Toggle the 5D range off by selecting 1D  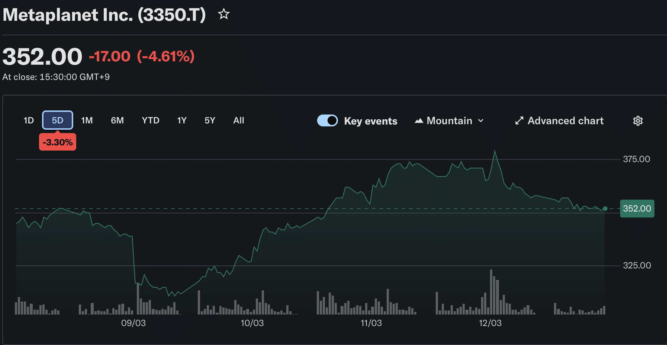point(29,120)
